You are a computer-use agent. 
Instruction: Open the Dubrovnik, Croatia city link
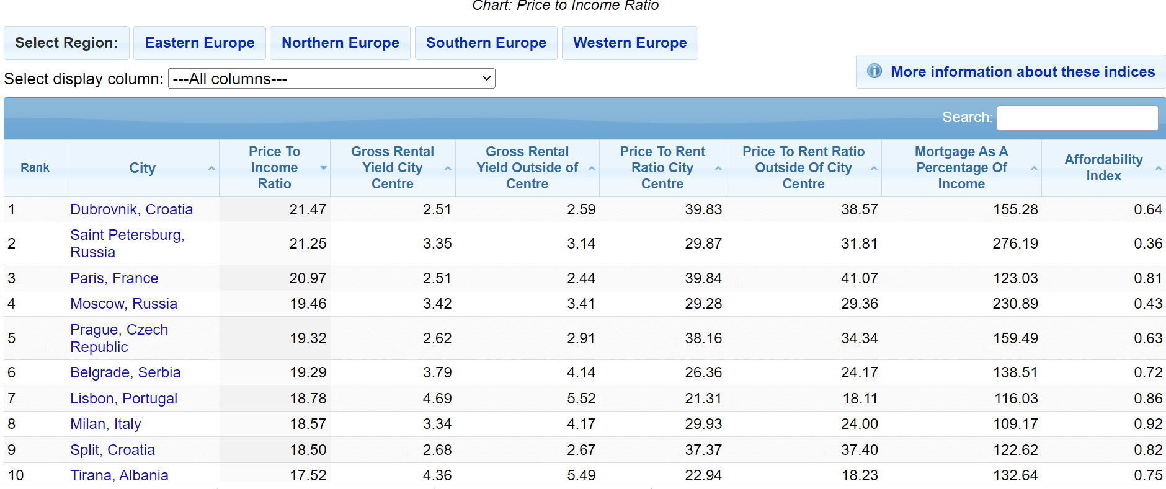click(131, 209)
